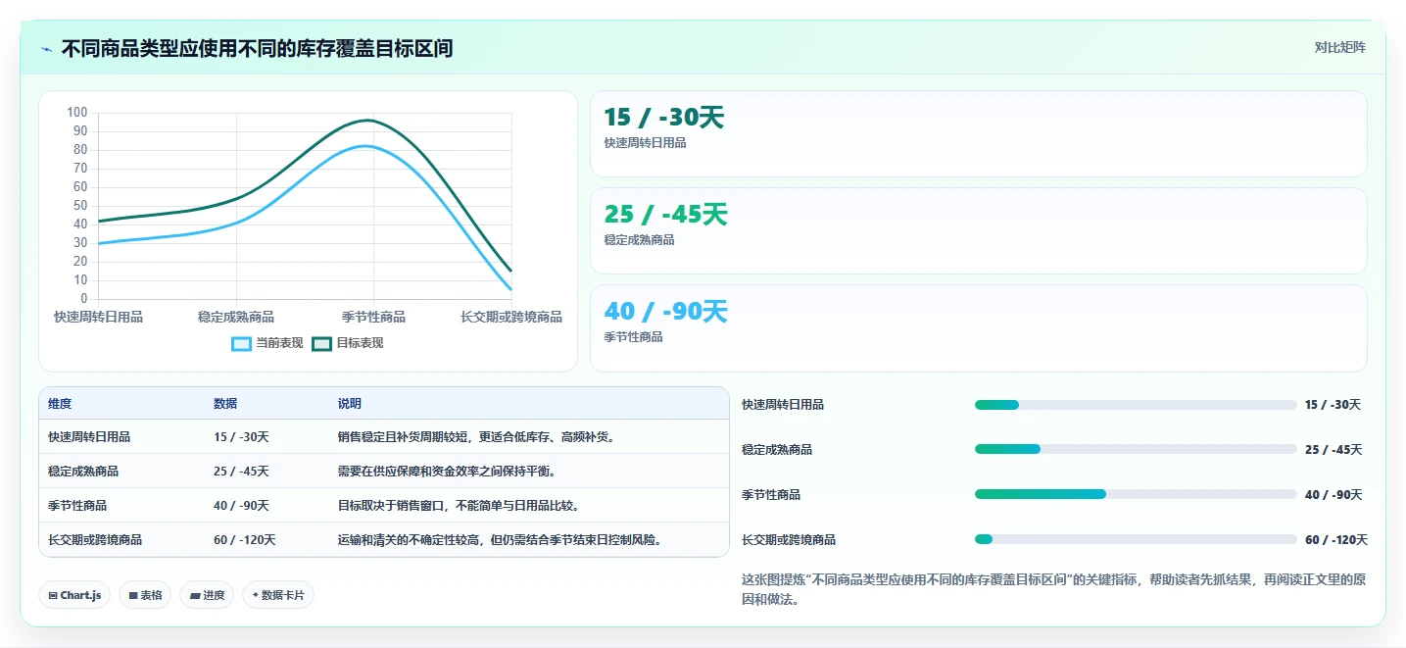
Task: Click the 15 / -30天 value in the table
Action: 241,437
